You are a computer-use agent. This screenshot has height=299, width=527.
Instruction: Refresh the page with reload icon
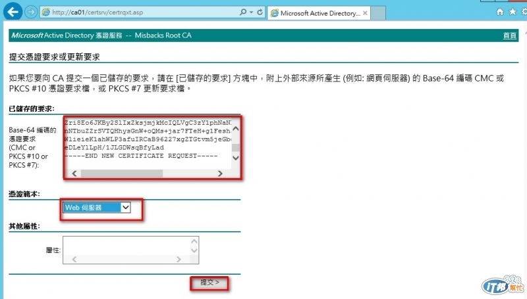tap(260, 12)
